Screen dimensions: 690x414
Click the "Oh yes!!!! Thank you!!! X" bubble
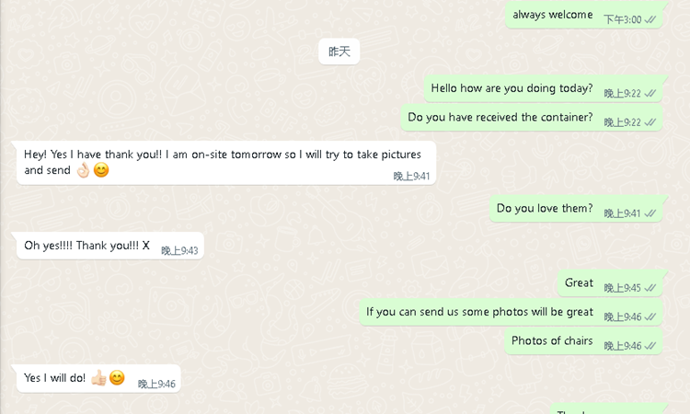click(x=87, y=246)
